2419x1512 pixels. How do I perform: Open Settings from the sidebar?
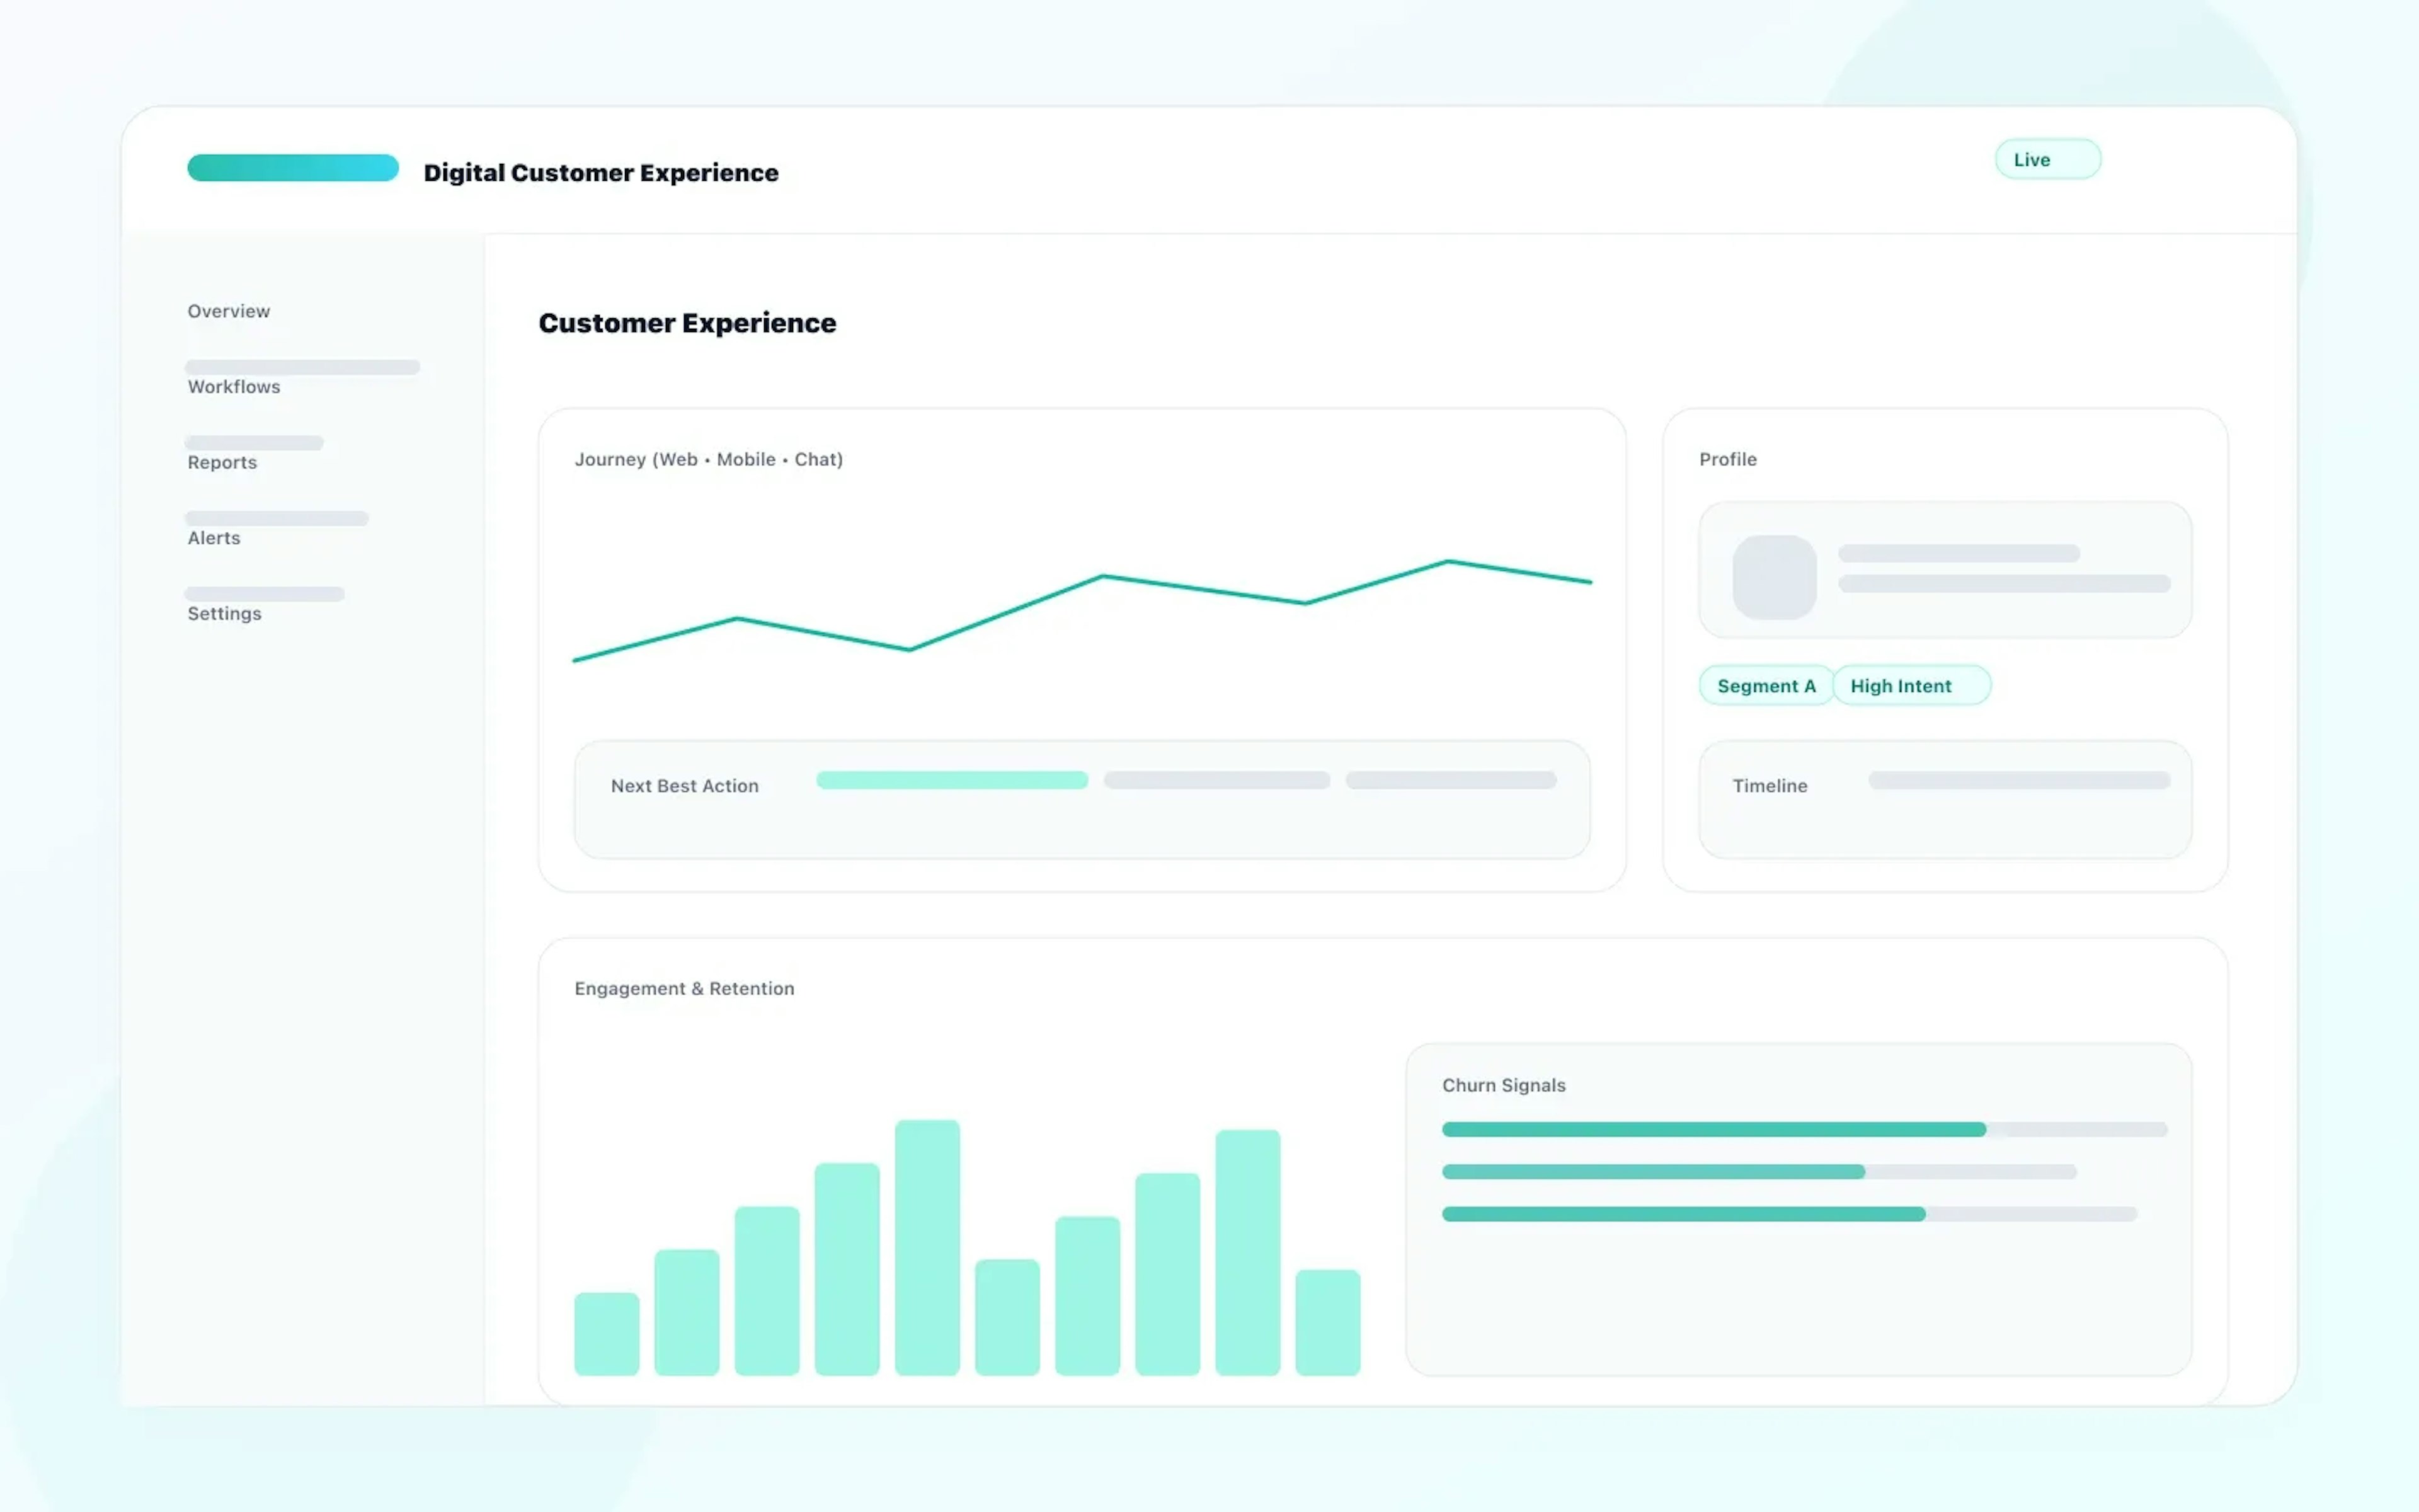click(x=224, y=613)
